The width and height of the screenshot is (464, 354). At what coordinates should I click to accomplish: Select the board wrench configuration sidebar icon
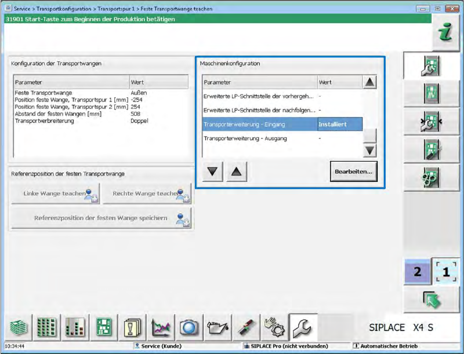[431, 66]
